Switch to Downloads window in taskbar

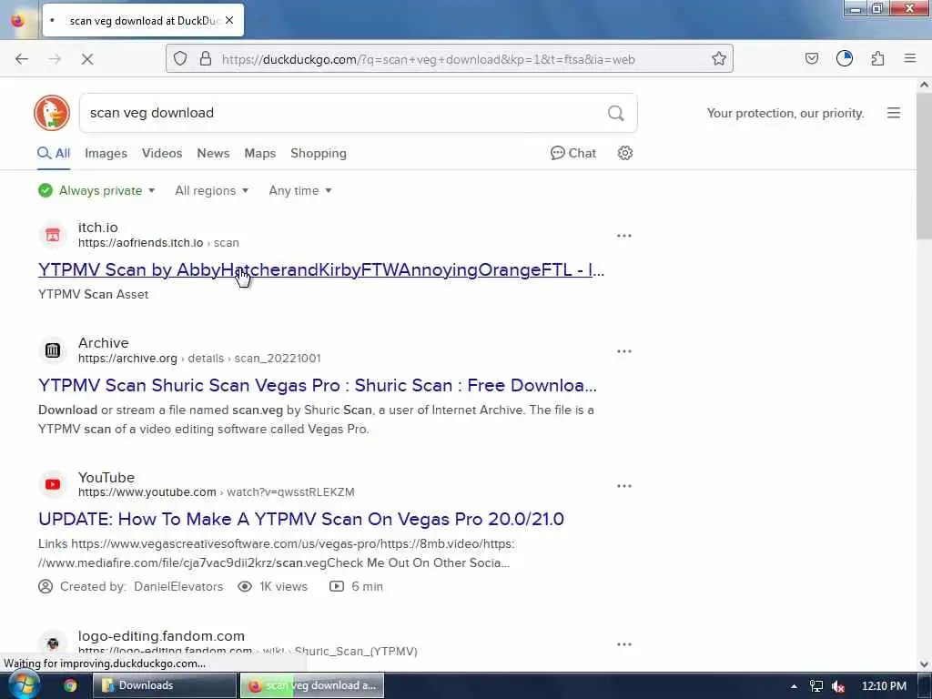[x=165, y=685]
